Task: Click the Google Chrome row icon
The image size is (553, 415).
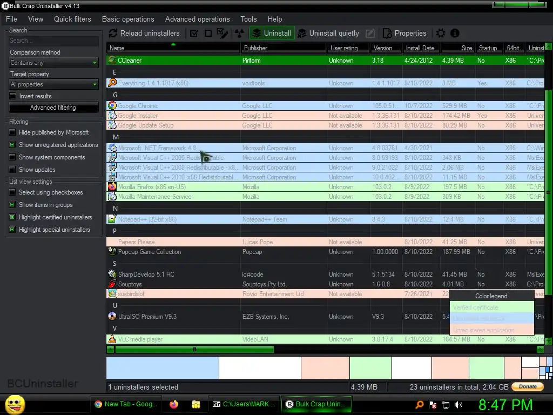Action: (112, 105)
